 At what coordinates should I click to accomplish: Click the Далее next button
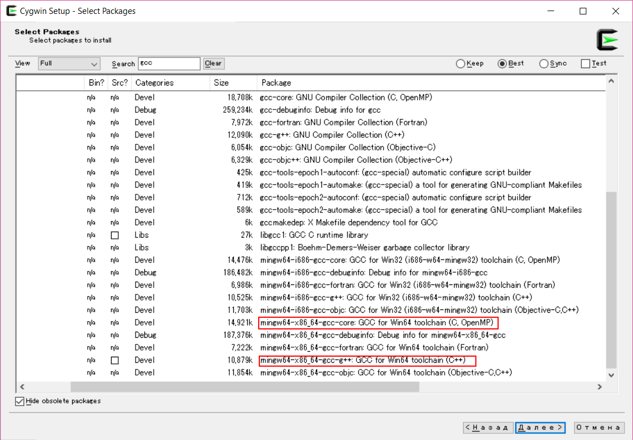[540, 427]
